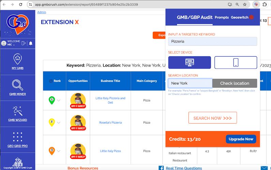Open the MIC user dropdown
Screen dimensions: 271x170
tap(11, 45)
